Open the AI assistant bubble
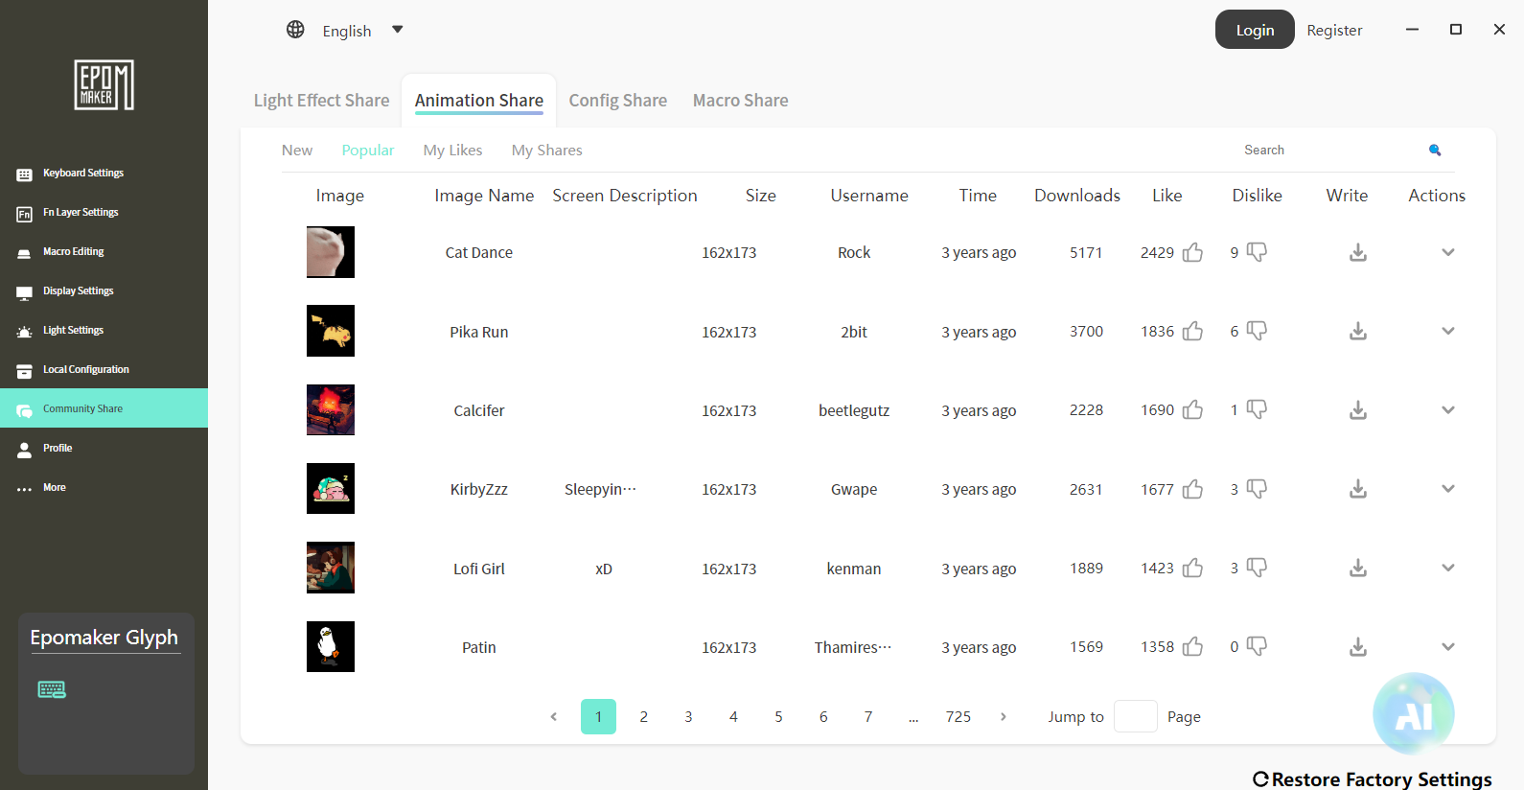 1413,714
